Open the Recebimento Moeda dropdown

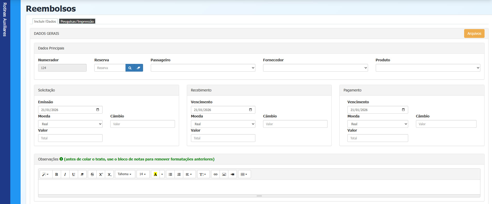(x=223, y=124)
